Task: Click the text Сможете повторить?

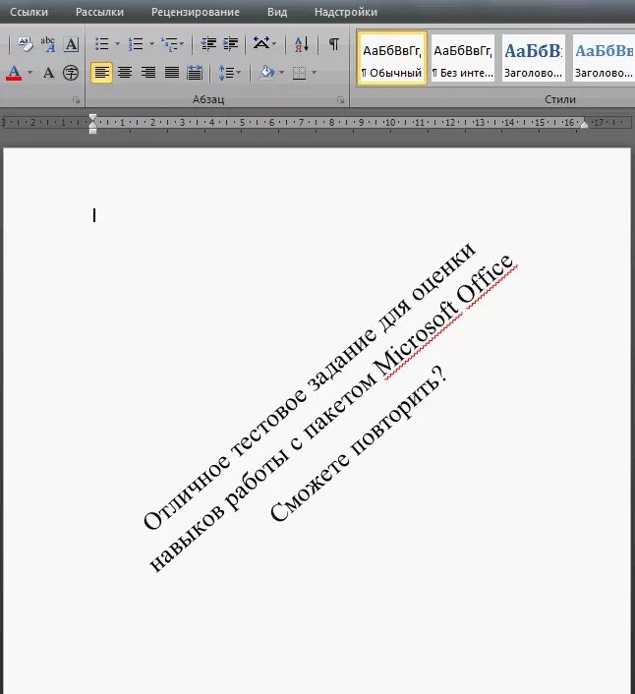Action: (359, 443)
